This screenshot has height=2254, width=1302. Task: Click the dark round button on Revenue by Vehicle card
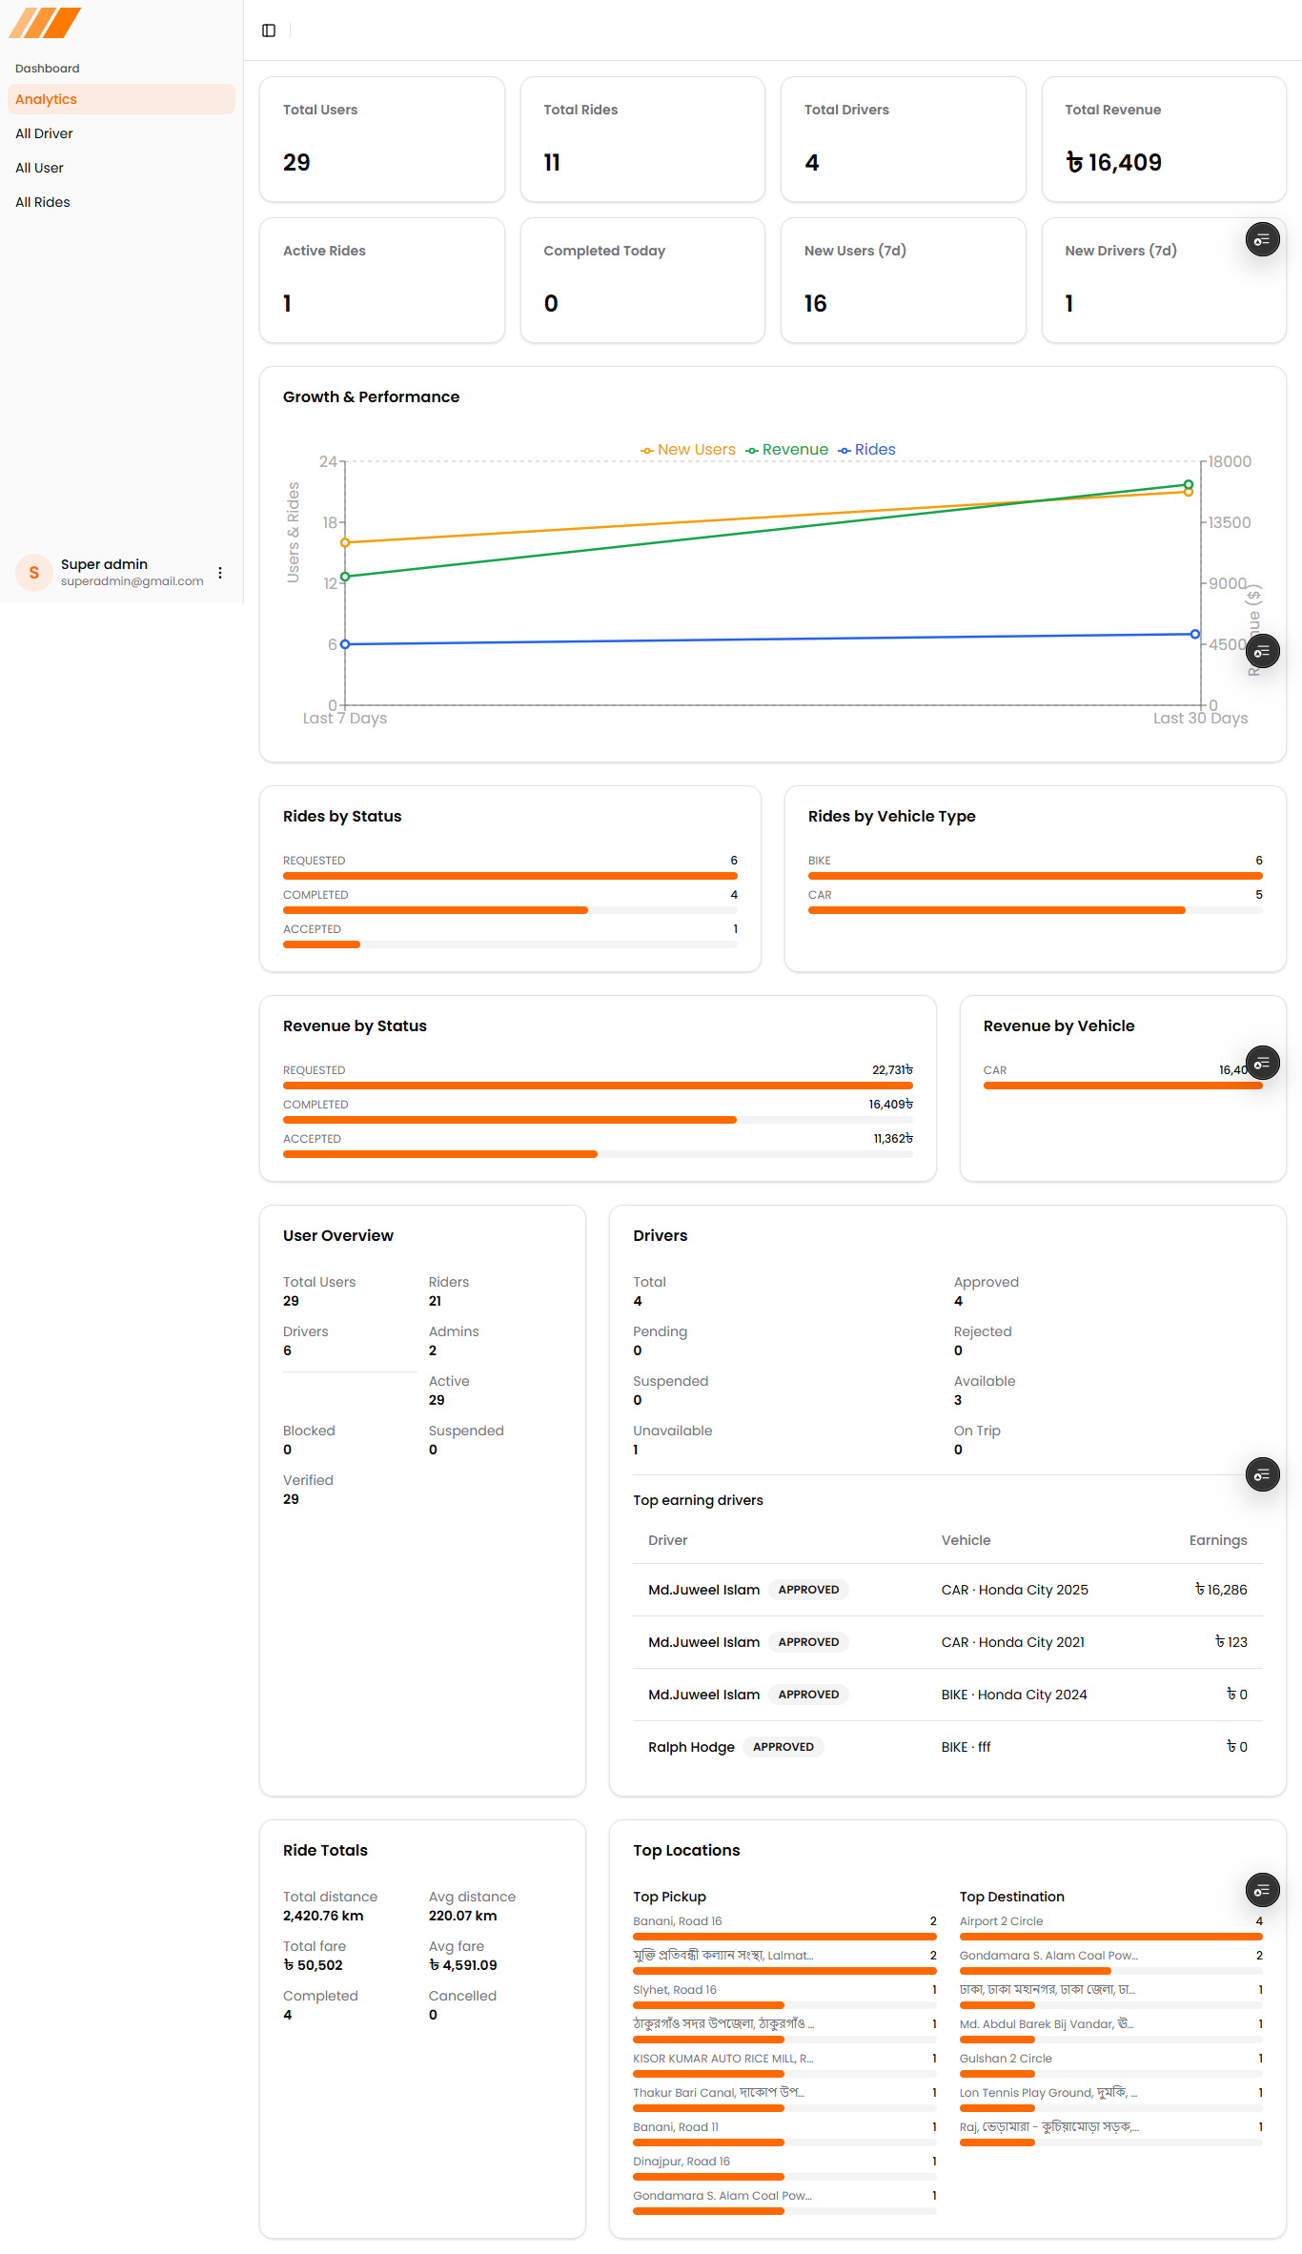click(1262, 1064)
